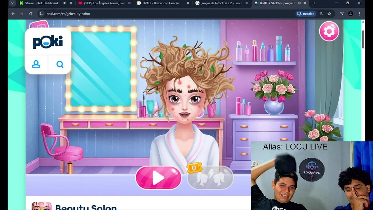Open the zoom magnifier icon in address bar
This screenshot has height=210, width=373.
pos(321,14)
